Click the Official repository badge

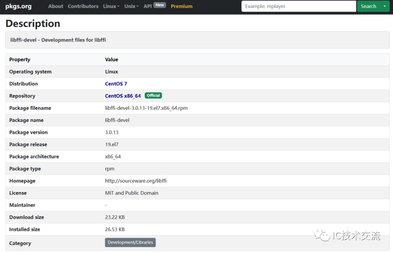coord(153,95)
